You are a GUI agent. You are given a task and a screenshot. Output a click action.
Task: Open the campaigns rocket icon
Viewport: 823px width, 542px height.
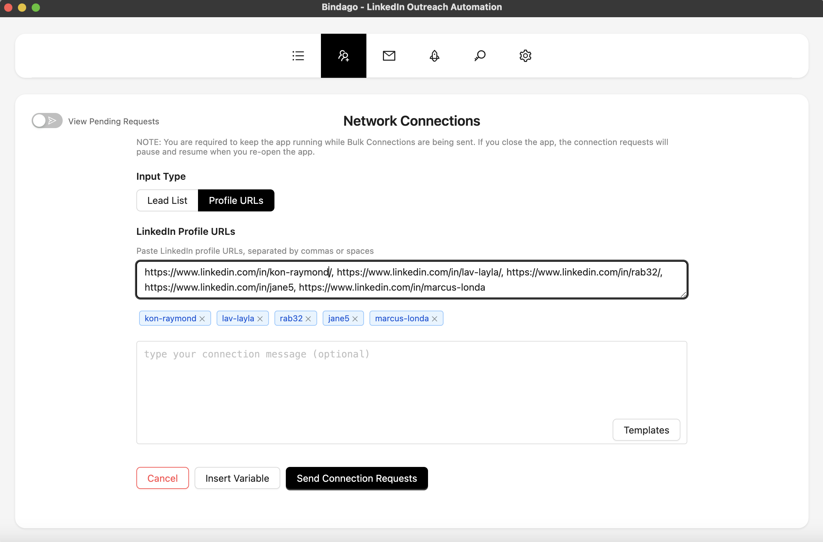click(434, 56)
